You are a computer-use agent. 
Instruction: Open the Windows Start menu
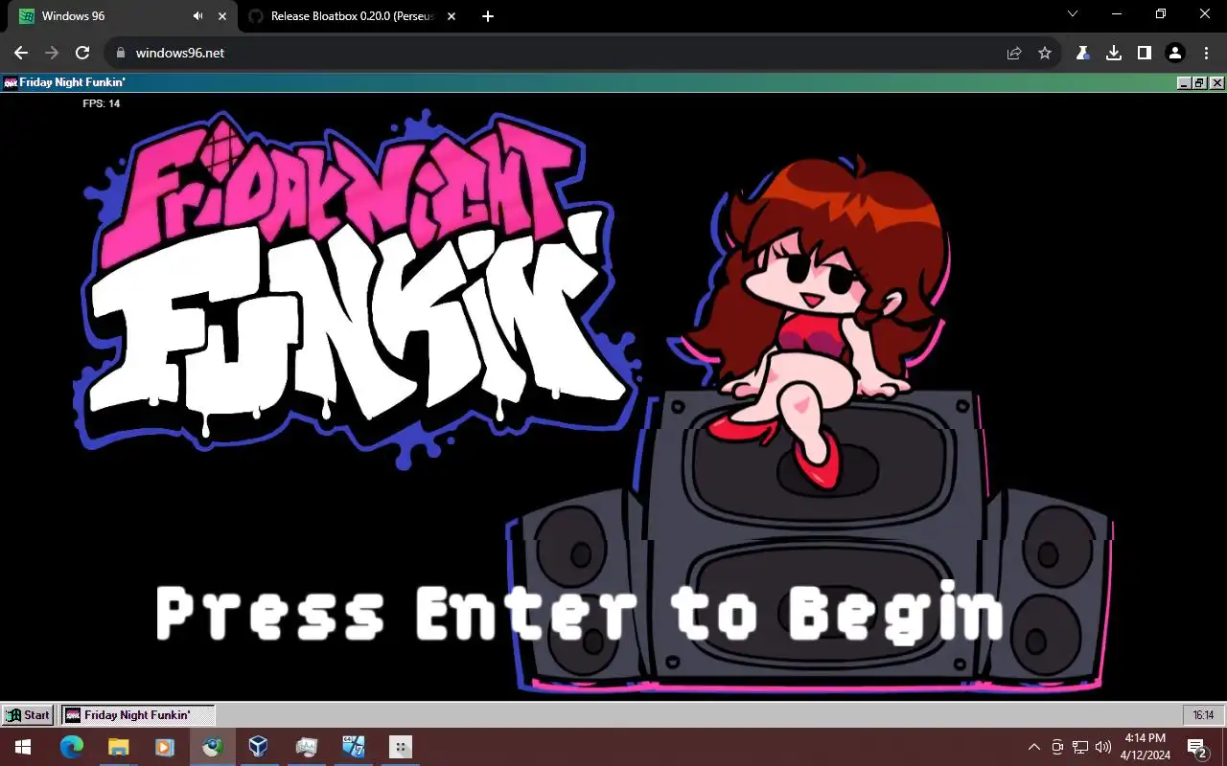(23, 747)
